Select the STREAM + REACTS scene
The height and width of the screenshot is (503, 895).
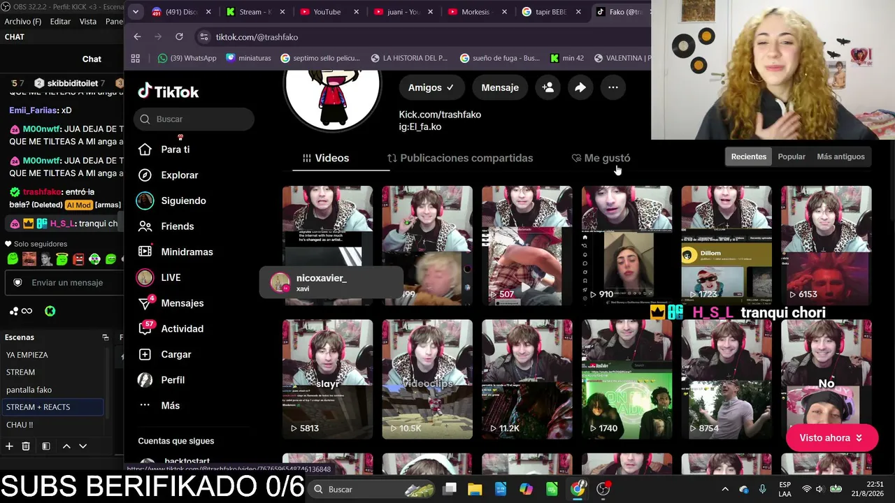click(54, 407)
